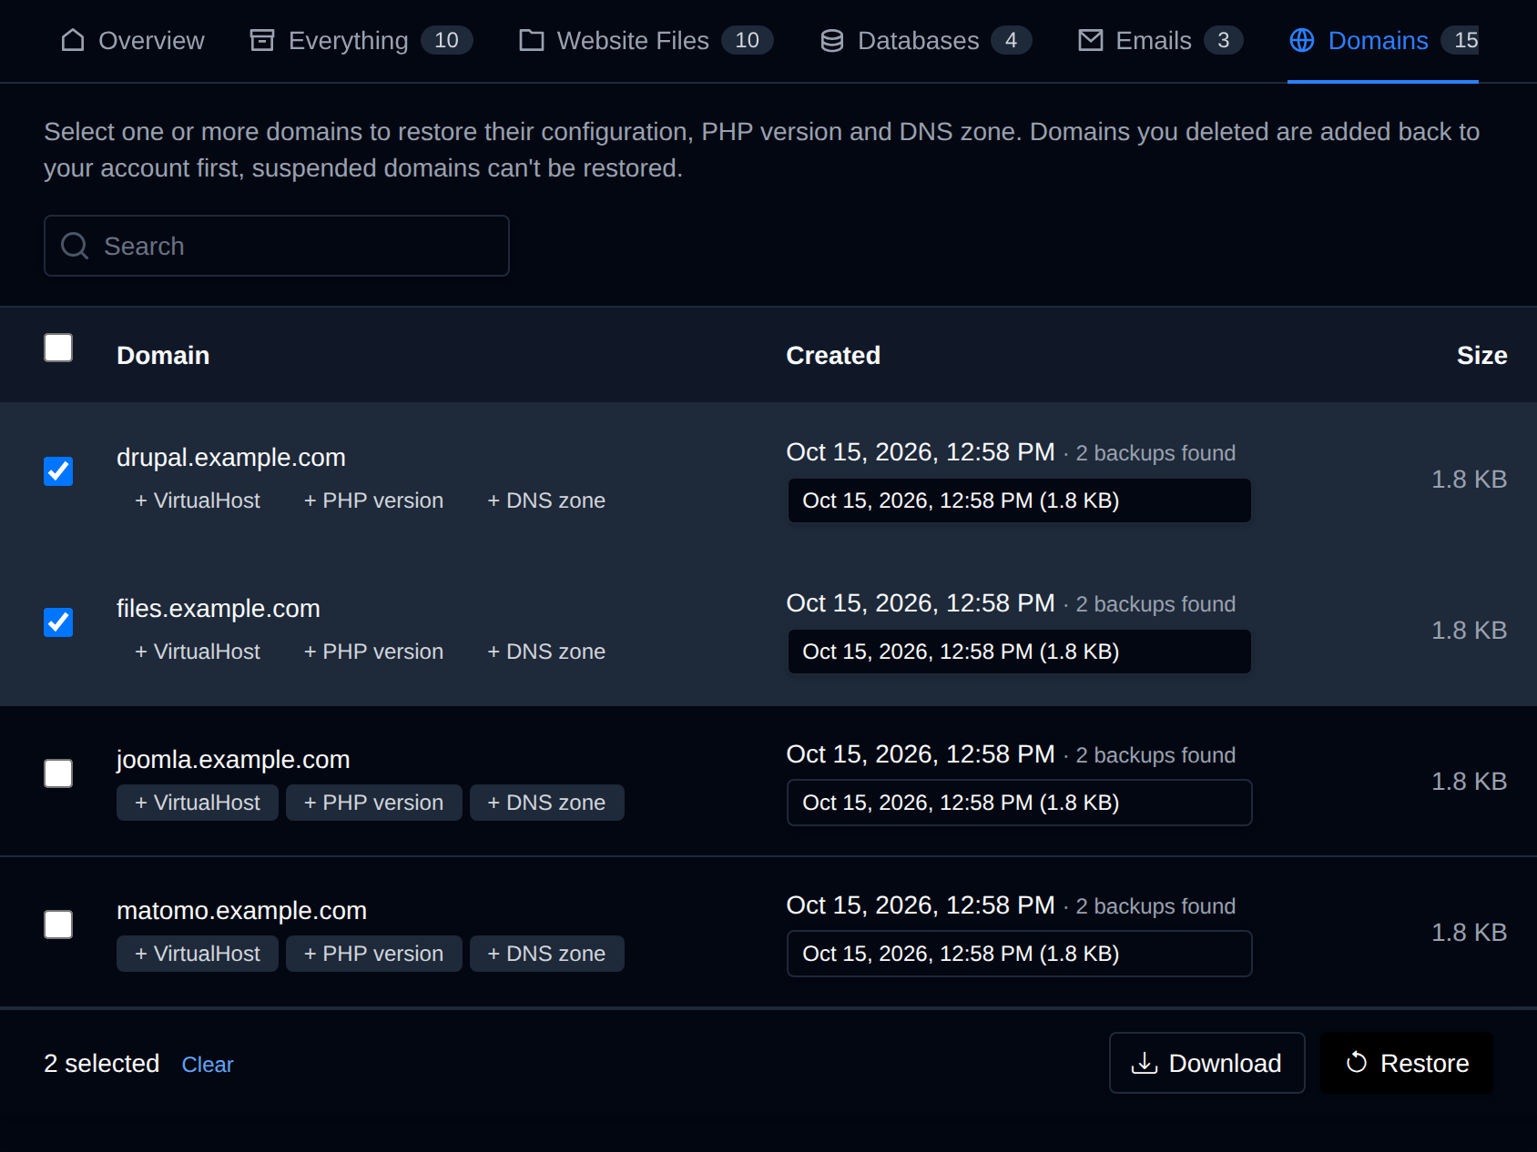The height and width of the screenshot is (1152, 1537).
Task: Click DNS zone tag under joomla.example.com
Action: point(547,803)
